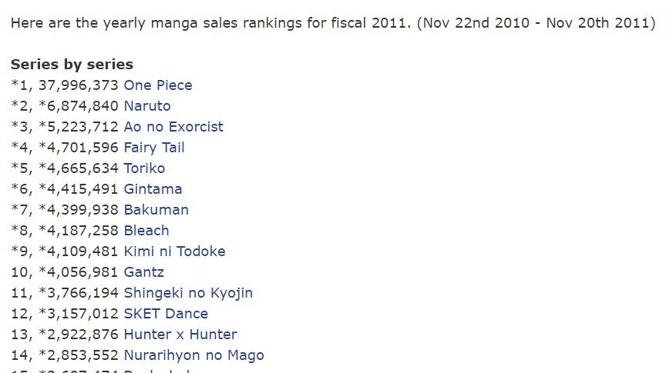Follow the SKET Dance link

(x=165, y=314)
